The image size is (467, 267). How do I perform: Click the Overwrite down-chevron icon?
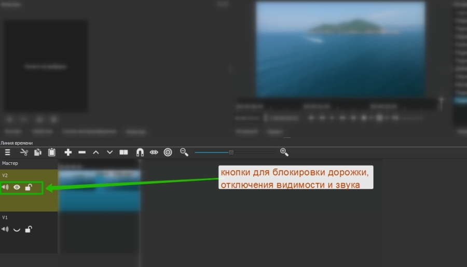109,152
